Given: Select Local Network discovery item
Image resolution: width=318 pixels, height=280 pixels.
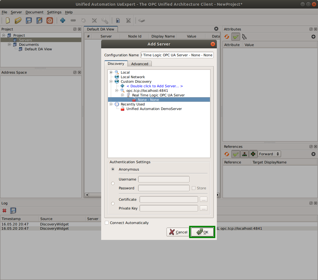Looking at the screenshot, I should coord(133,77).
